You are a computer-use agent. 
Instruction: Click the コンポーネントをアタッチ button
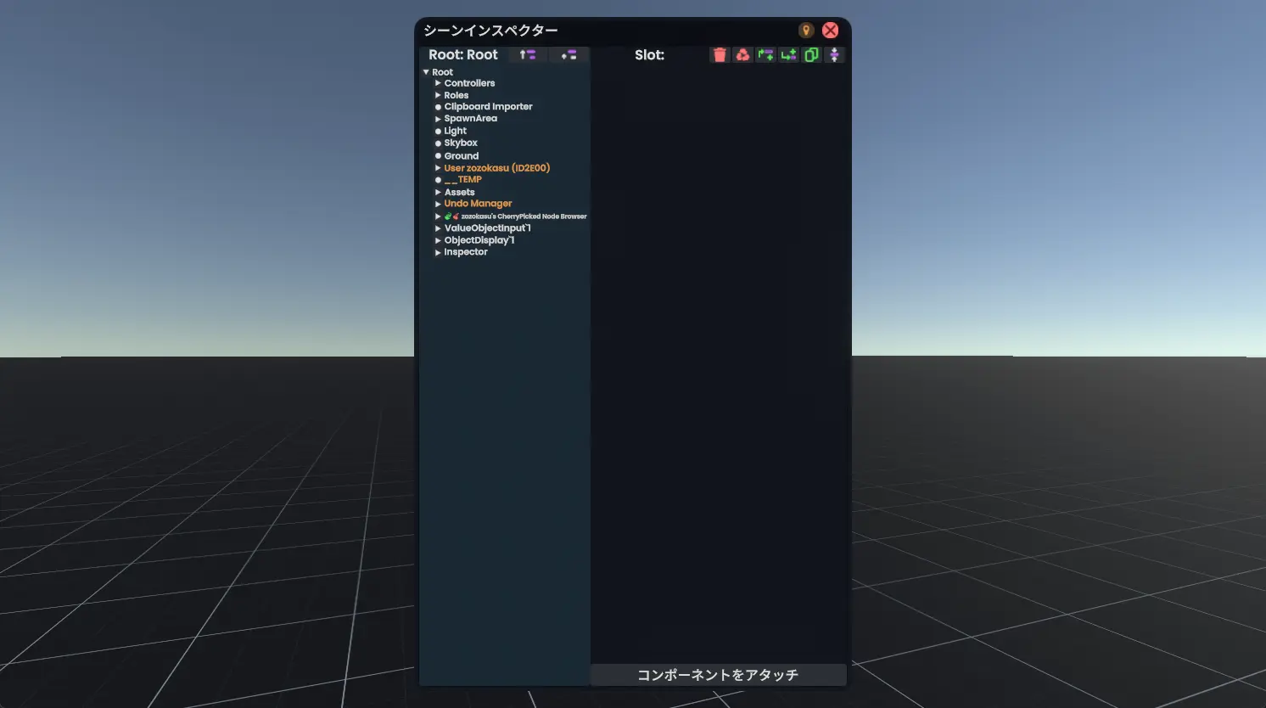(718, 675)
